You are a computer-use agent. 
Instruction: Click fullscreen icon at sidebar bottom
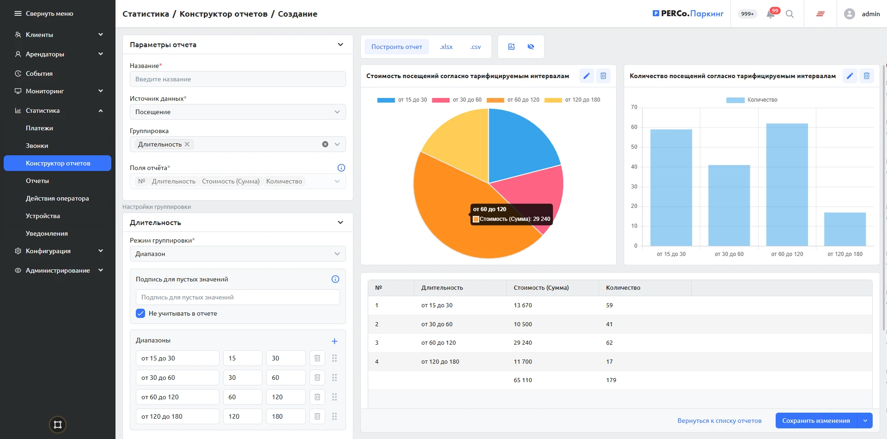click(58, 425)
